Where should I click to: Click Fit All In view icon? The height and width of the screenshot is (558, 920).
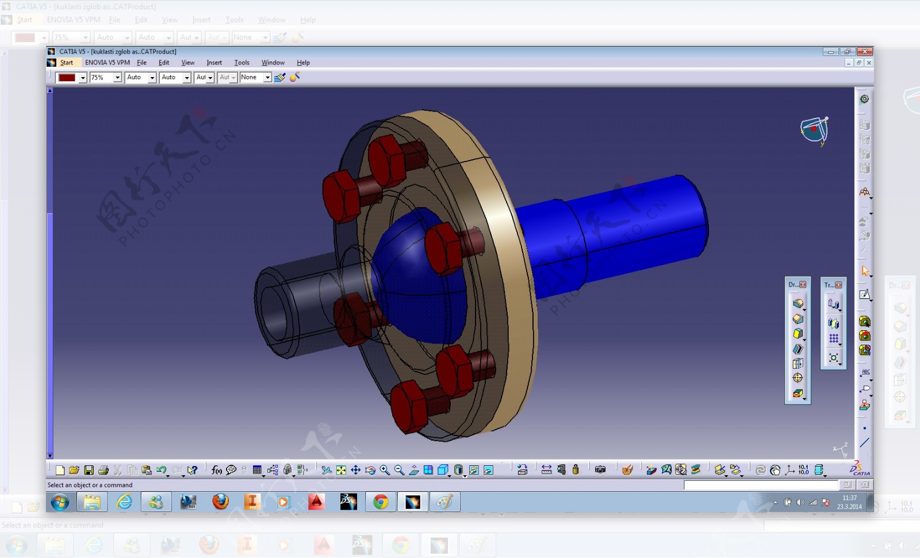point(342,470)
